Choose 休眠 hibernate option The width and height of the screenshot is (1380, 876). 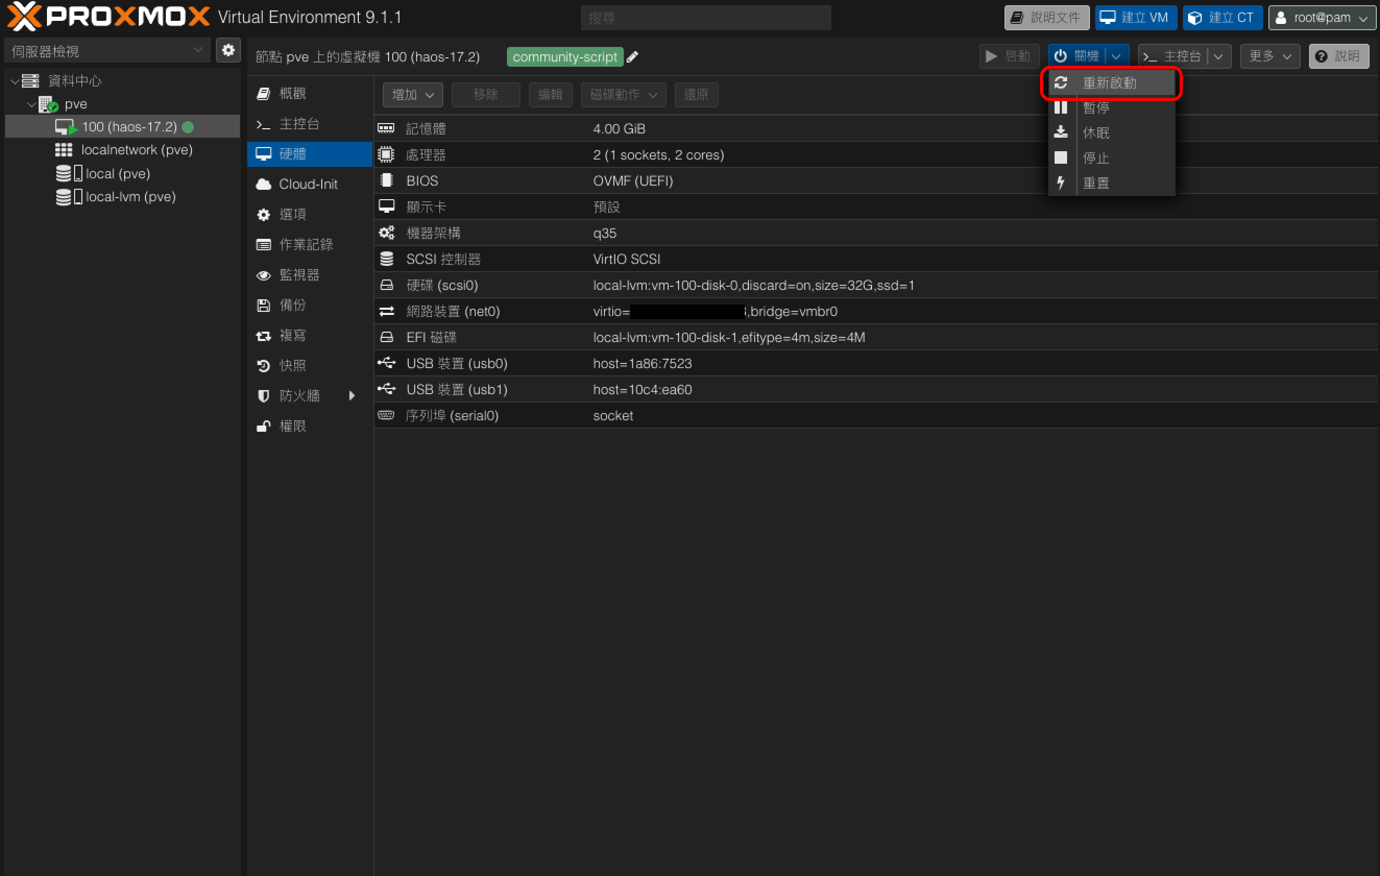click(x=1111, y=133)
